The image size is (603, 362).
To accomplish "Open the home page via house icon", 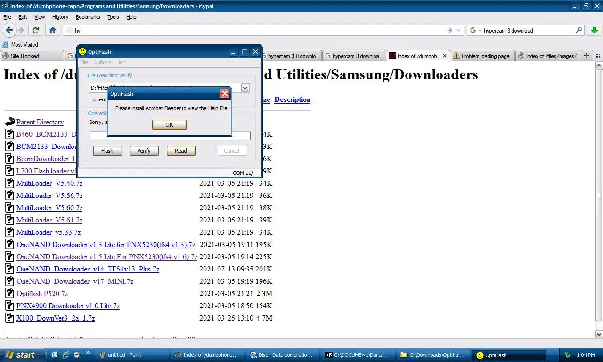I will point(53,30).
